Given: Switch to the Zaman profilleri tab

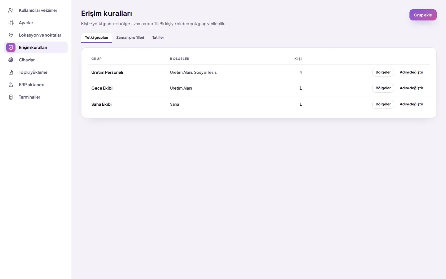Looking at the screenshot, I should point(130,38).
